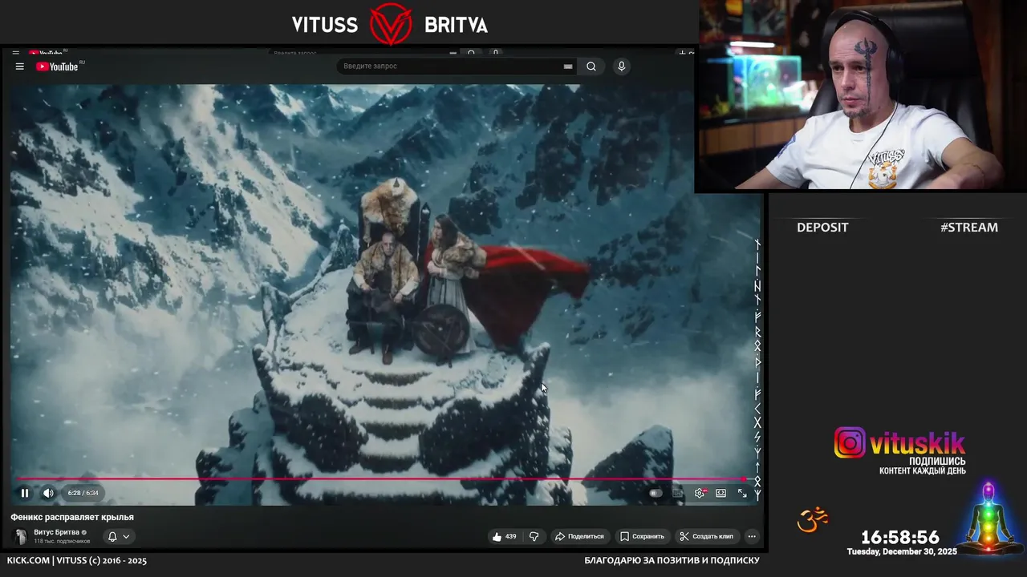The height and width of the screenshot is (577, 1027).
Task: Click ПОДПИШИСЬ text under vituskik
Action: 937,462
